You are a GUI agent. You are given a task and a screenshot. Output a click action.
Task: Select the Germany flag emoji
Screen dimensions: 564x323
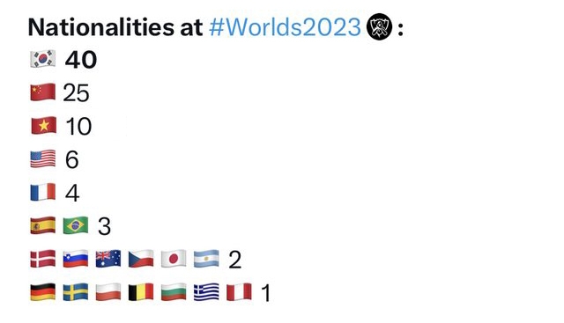coord(43,291)
